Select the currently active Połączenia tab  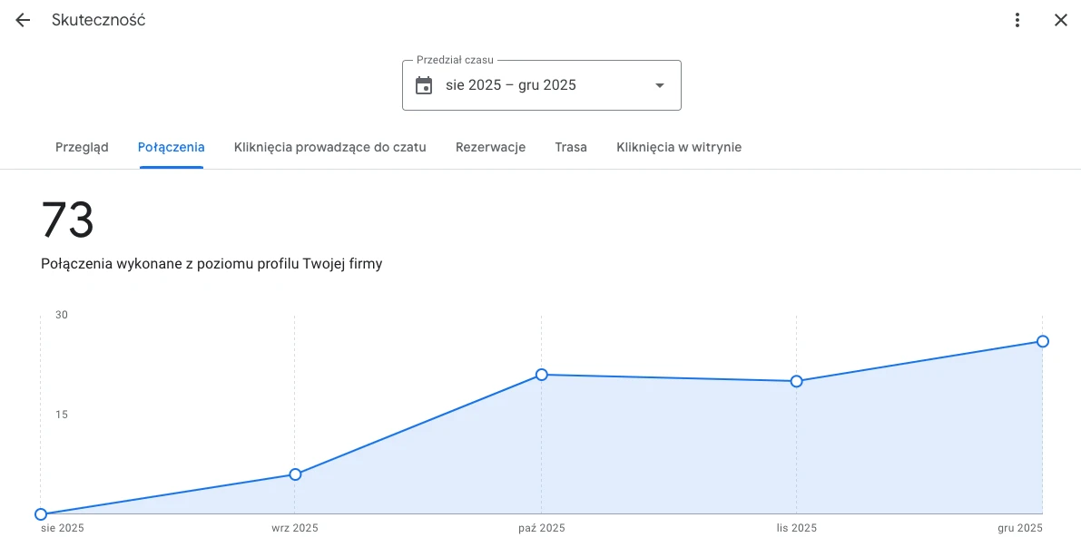point(172,147)
